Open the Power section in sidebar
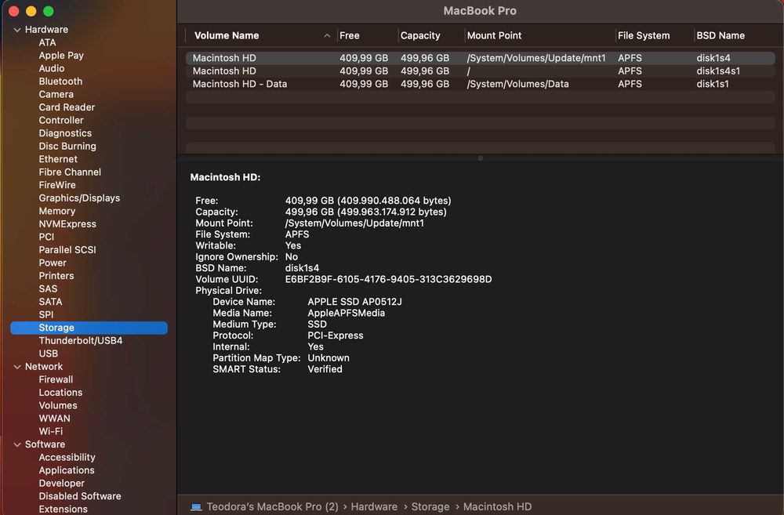 [53, 263]
